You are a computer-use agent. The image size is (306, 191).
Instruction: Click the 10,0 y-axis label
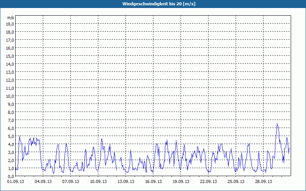(x=10, y=96)
